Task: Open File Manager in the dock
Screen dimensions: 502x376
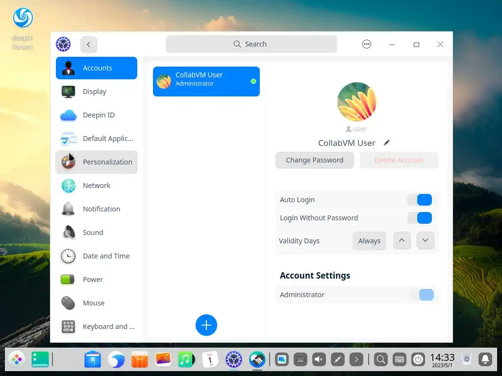Action: pos(93,359)
